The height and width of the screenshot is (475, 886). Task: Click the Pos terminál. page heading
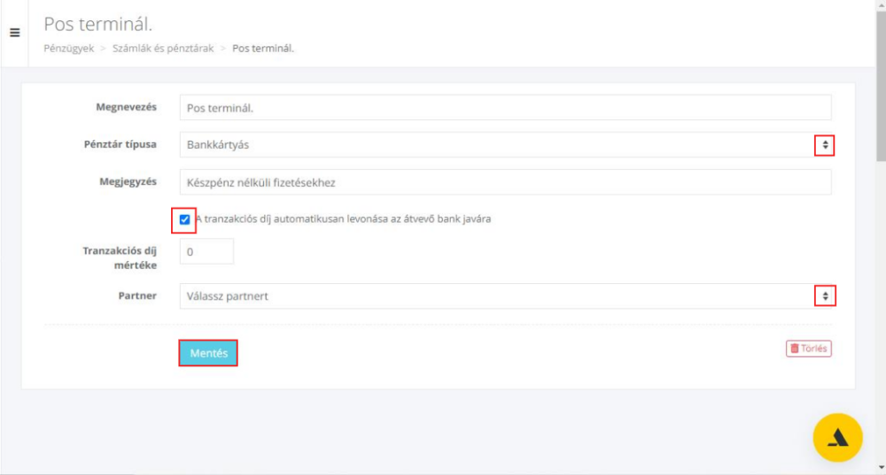pos(98,24)
